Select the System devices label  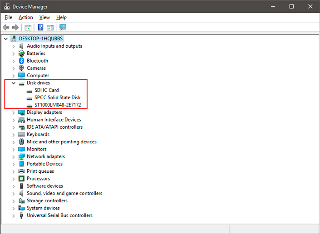tap(43, 208)
